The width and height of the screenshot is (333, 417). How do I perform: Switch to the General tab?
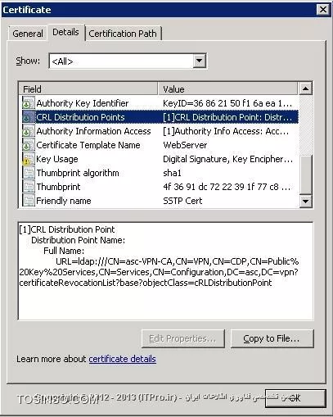pyautogui.click(x=28, y=34)
